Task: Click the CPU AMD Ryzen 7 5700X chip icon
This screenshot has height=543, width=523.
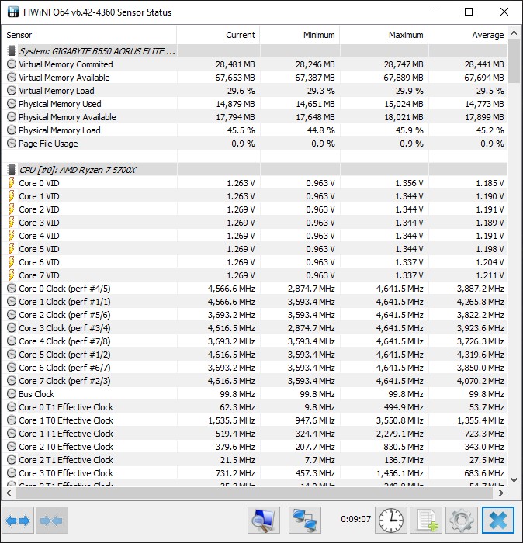Action: pos(12,170)
